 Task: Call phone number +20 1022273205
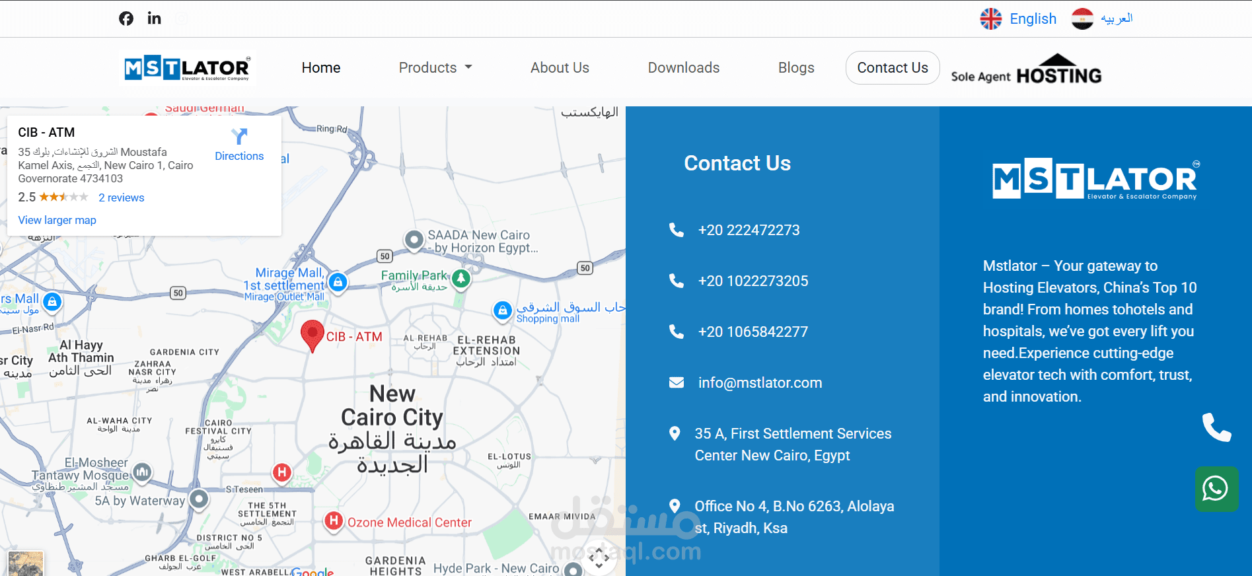(x=753, y=281)
